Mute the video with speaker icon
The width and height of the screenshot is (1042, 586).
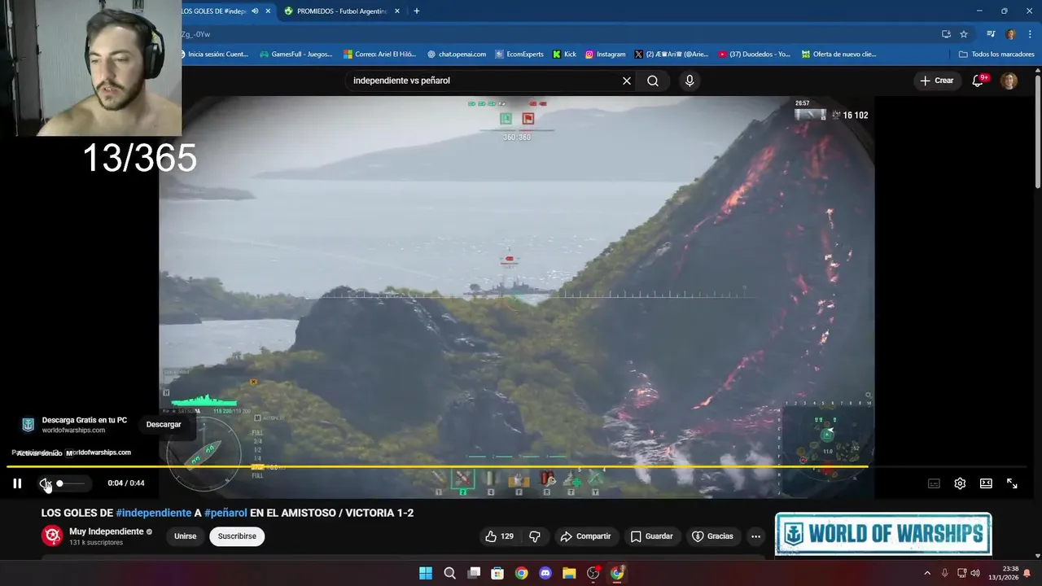pos(45,483)
